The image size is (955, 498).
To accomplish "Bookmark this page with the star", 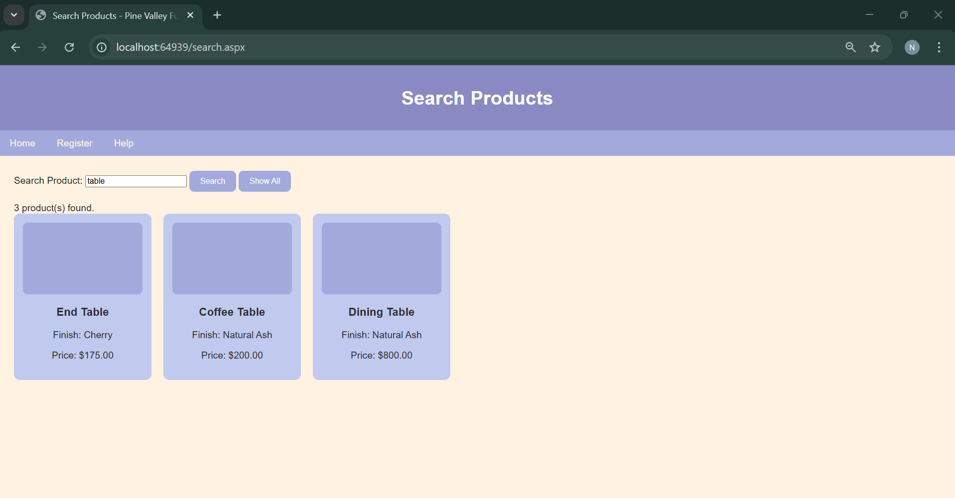I will [875, 47].
